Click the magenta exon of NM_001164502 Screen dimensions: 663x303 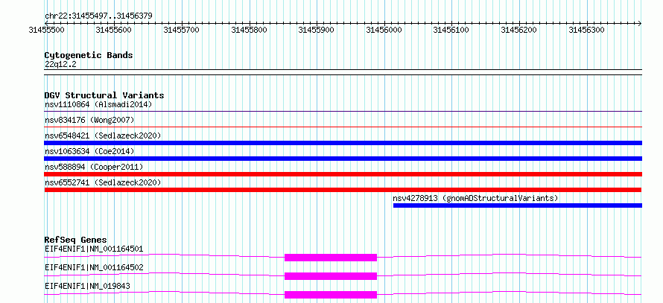[x=331, y=276]
